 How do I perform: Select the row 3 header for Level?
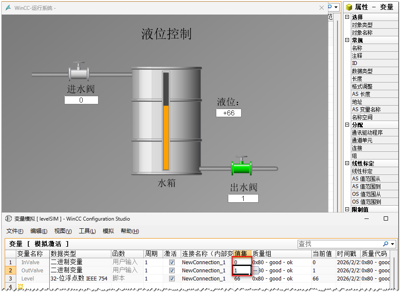point(10,279)
